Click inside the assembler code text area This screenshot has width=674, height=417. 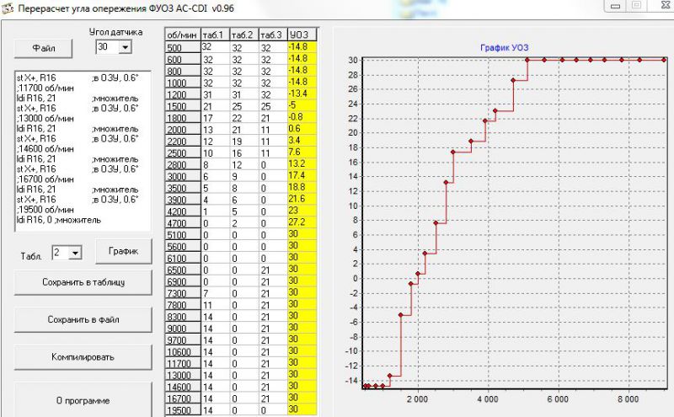[x=82, y=150]
